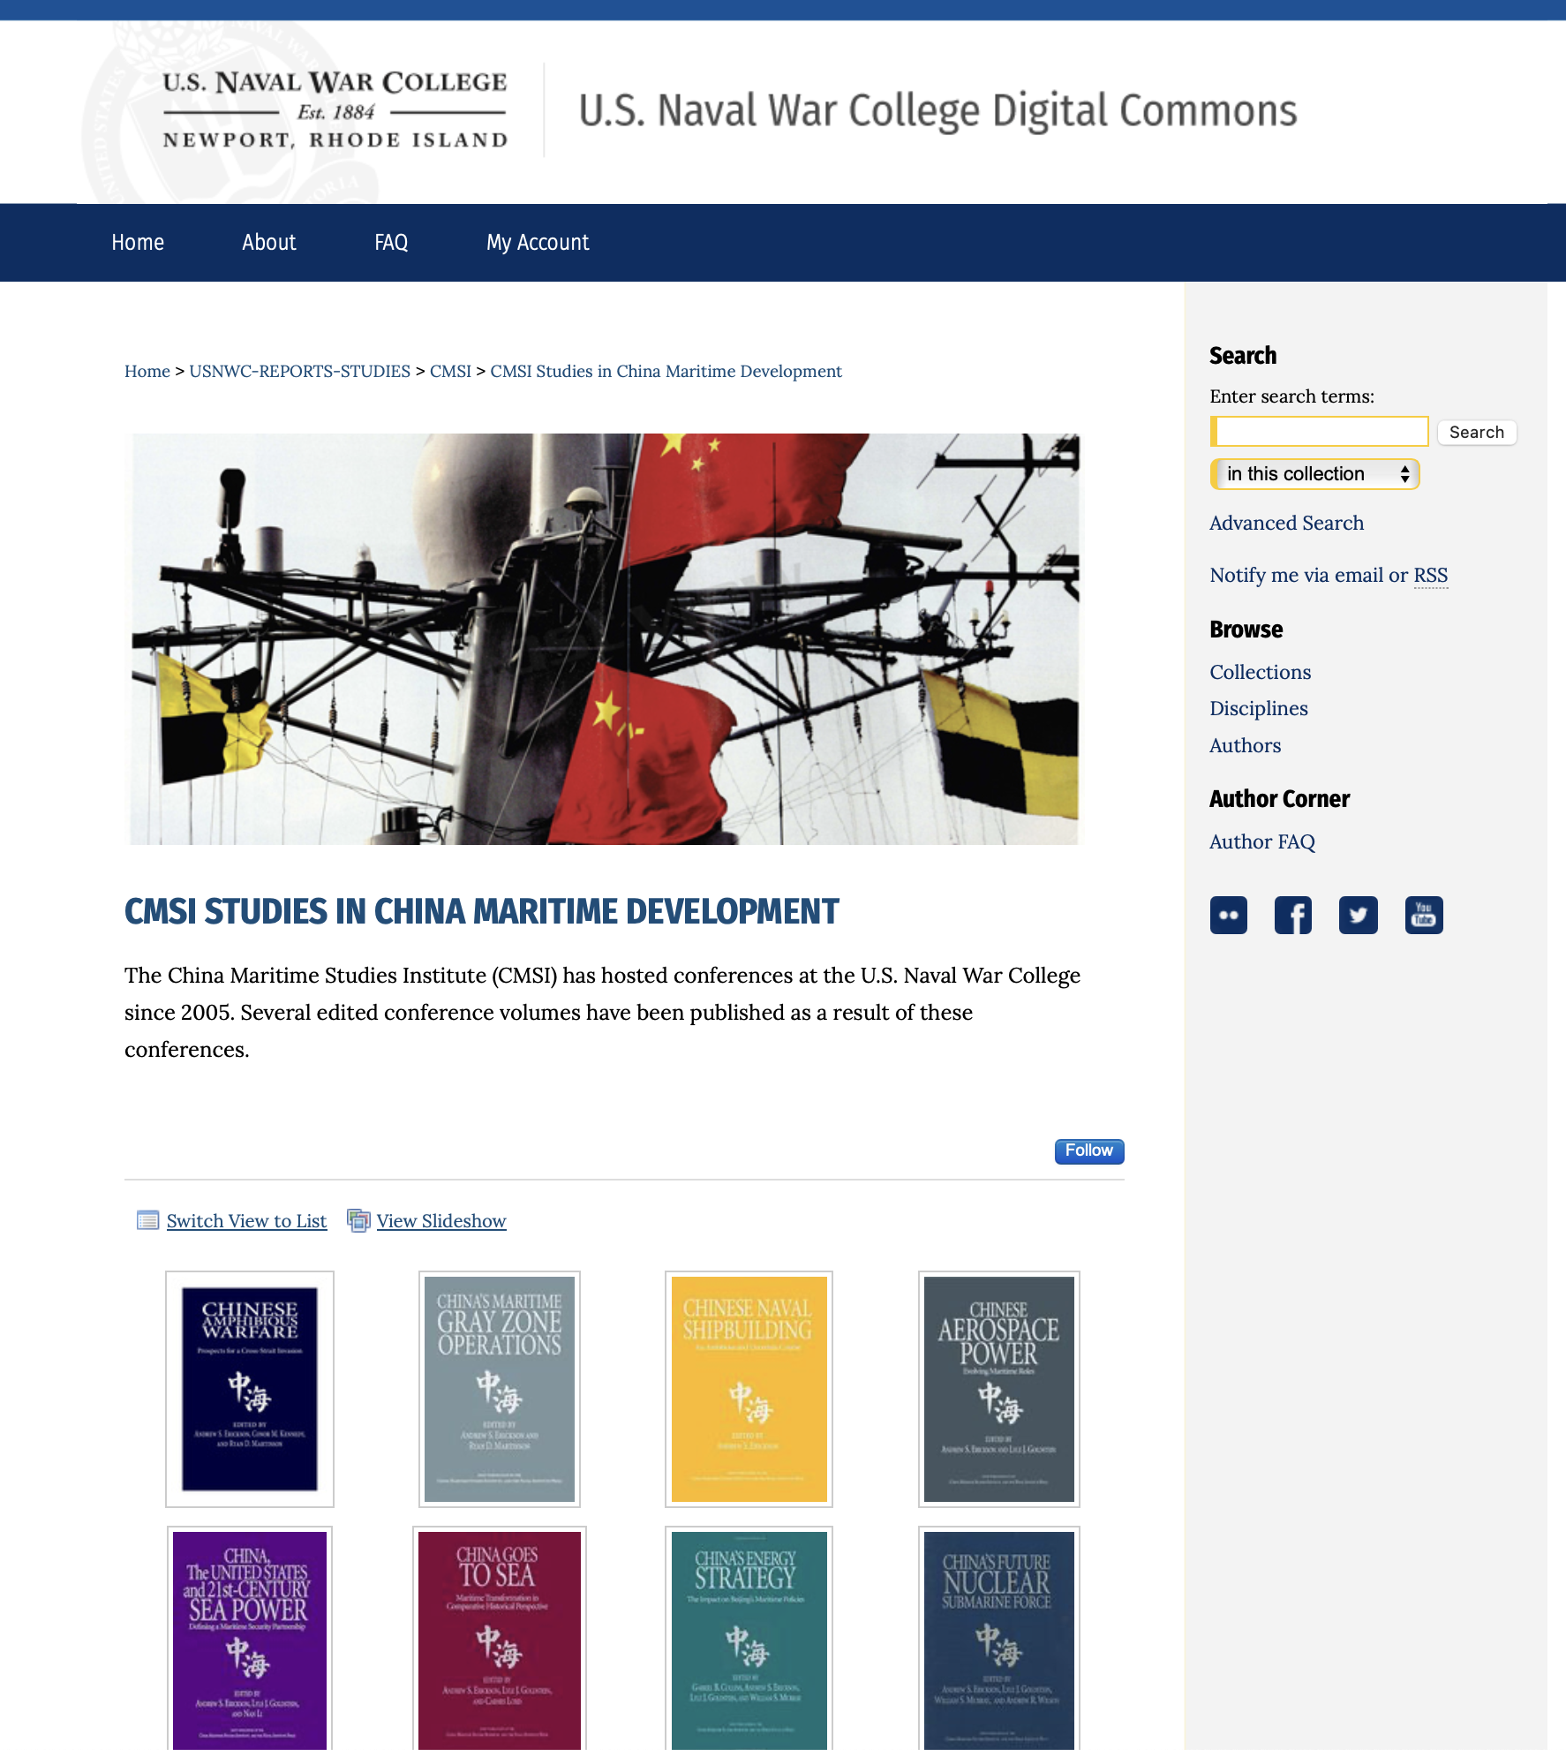Click View Slideshow link
The image size is (1566, 1750).
pos(441,1220)
